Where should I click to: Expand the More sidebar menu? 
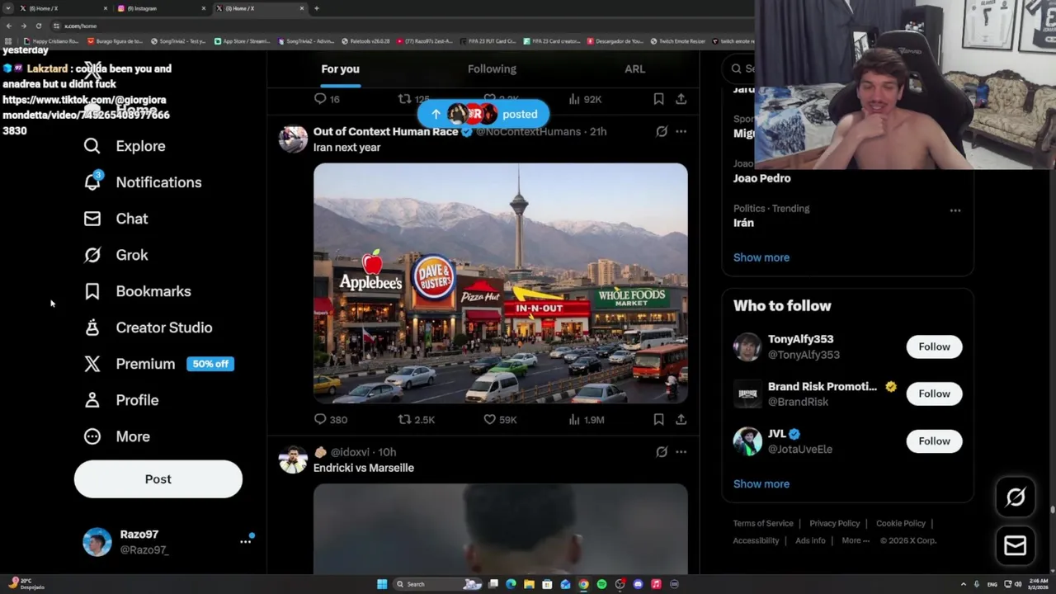click(116, 436)
